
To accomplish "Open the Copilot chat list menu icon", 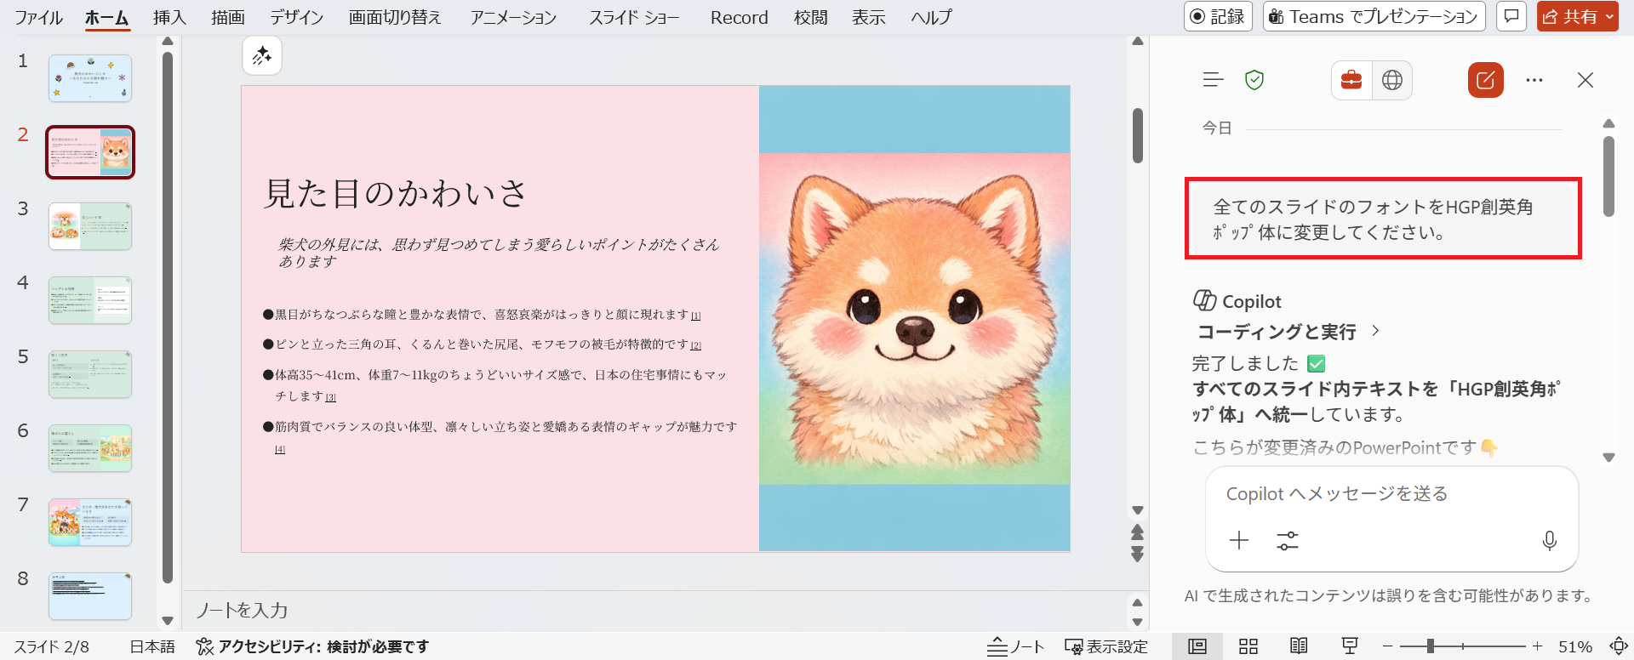I will click(1213, 80).
